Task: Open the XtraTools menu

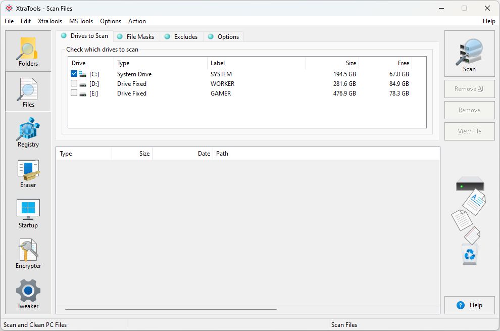Action: point(50,21)
